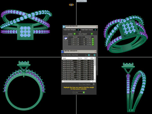Click the metal list horizontal scrollbar thumb

click(77, 81)
